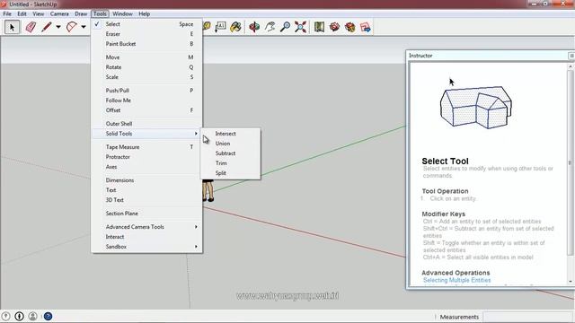Open the Draw menu
Screen dimensions: 575x323
click(x=81, y=14)
